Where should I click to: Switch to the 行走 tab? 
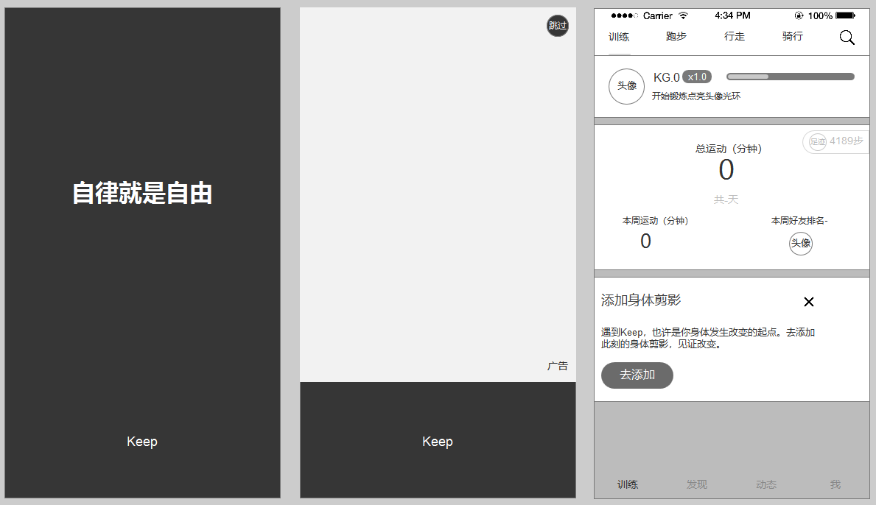[734, 37]
